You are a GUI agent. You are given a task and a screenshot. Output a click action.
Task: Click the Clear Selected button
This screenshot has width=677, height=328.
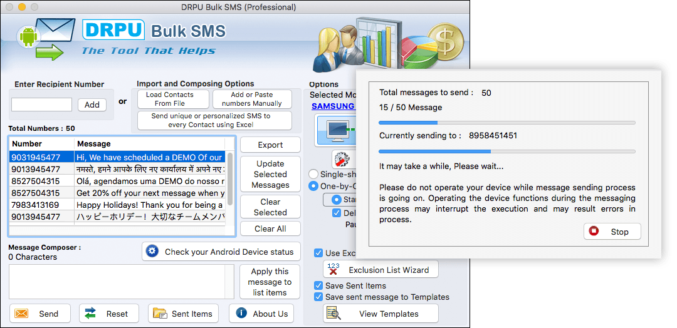(x=270, y=207)
